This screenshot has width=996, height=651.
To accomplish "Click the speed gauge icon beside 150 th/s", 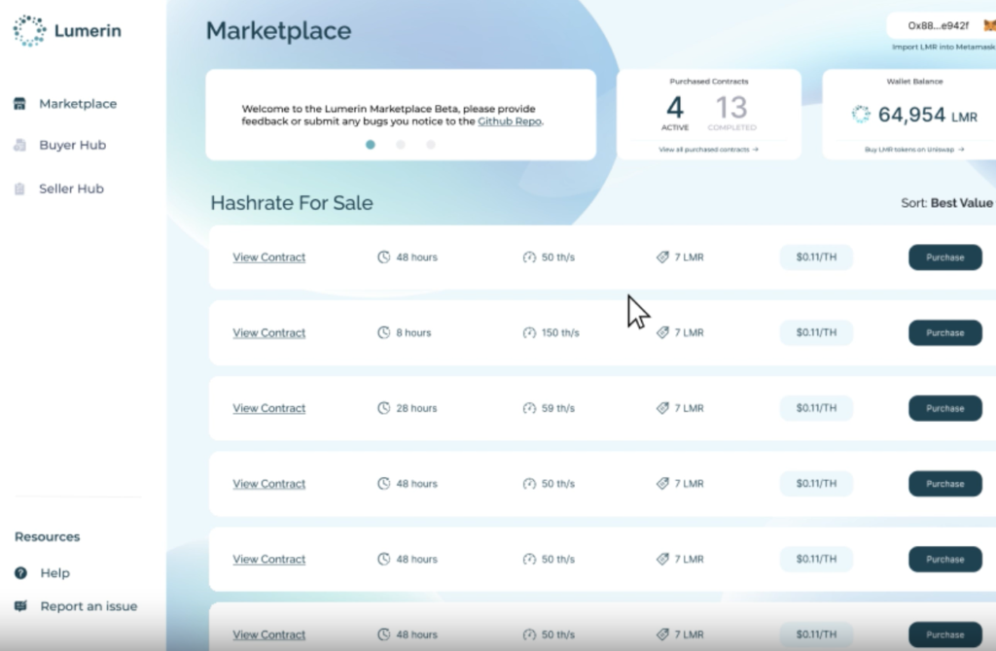I will [529, 332].
